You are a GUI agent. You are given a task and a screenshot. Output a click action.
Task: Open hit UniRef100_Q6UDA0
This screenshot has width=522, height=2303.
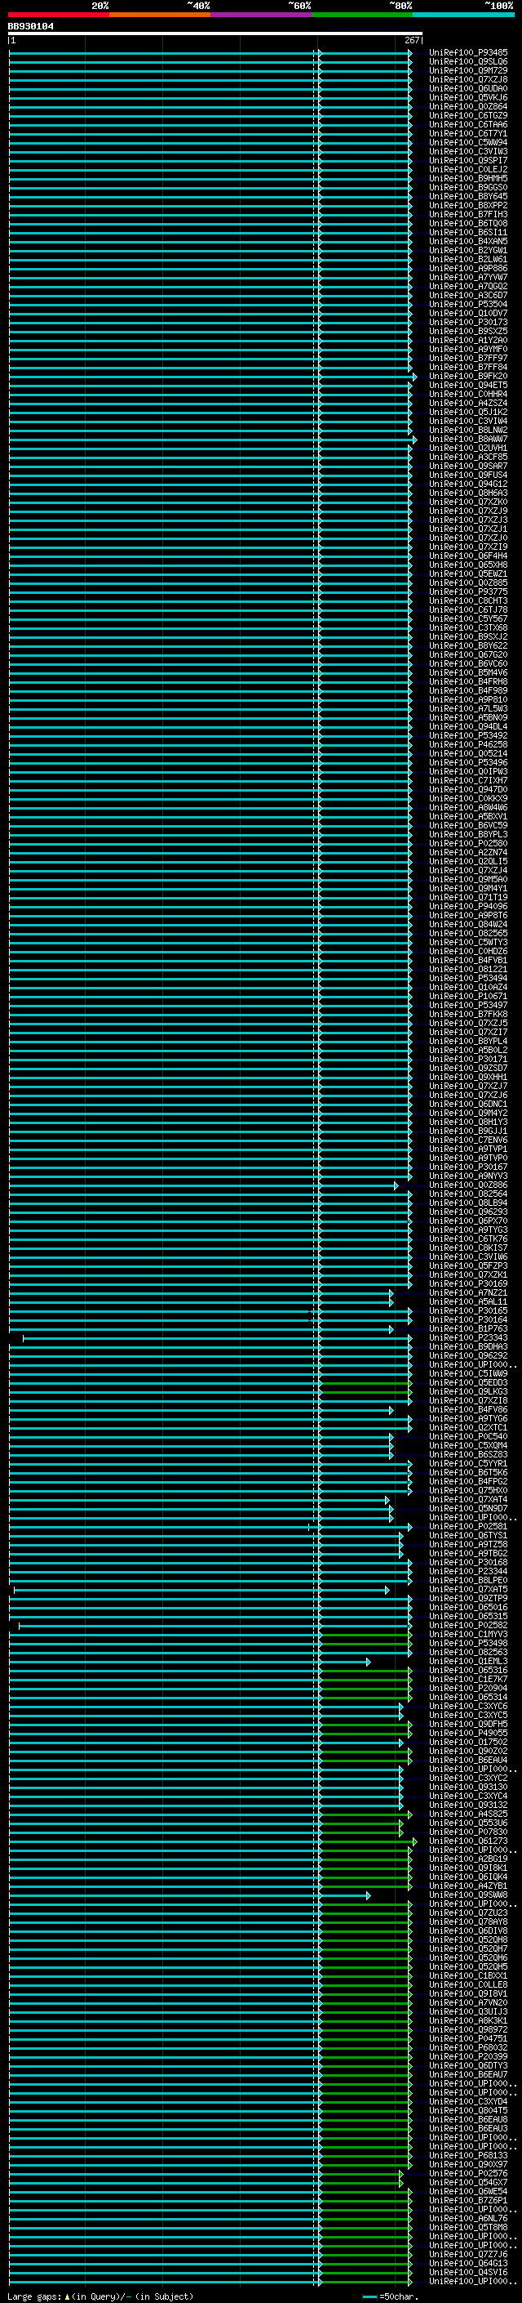pos(468,88)
